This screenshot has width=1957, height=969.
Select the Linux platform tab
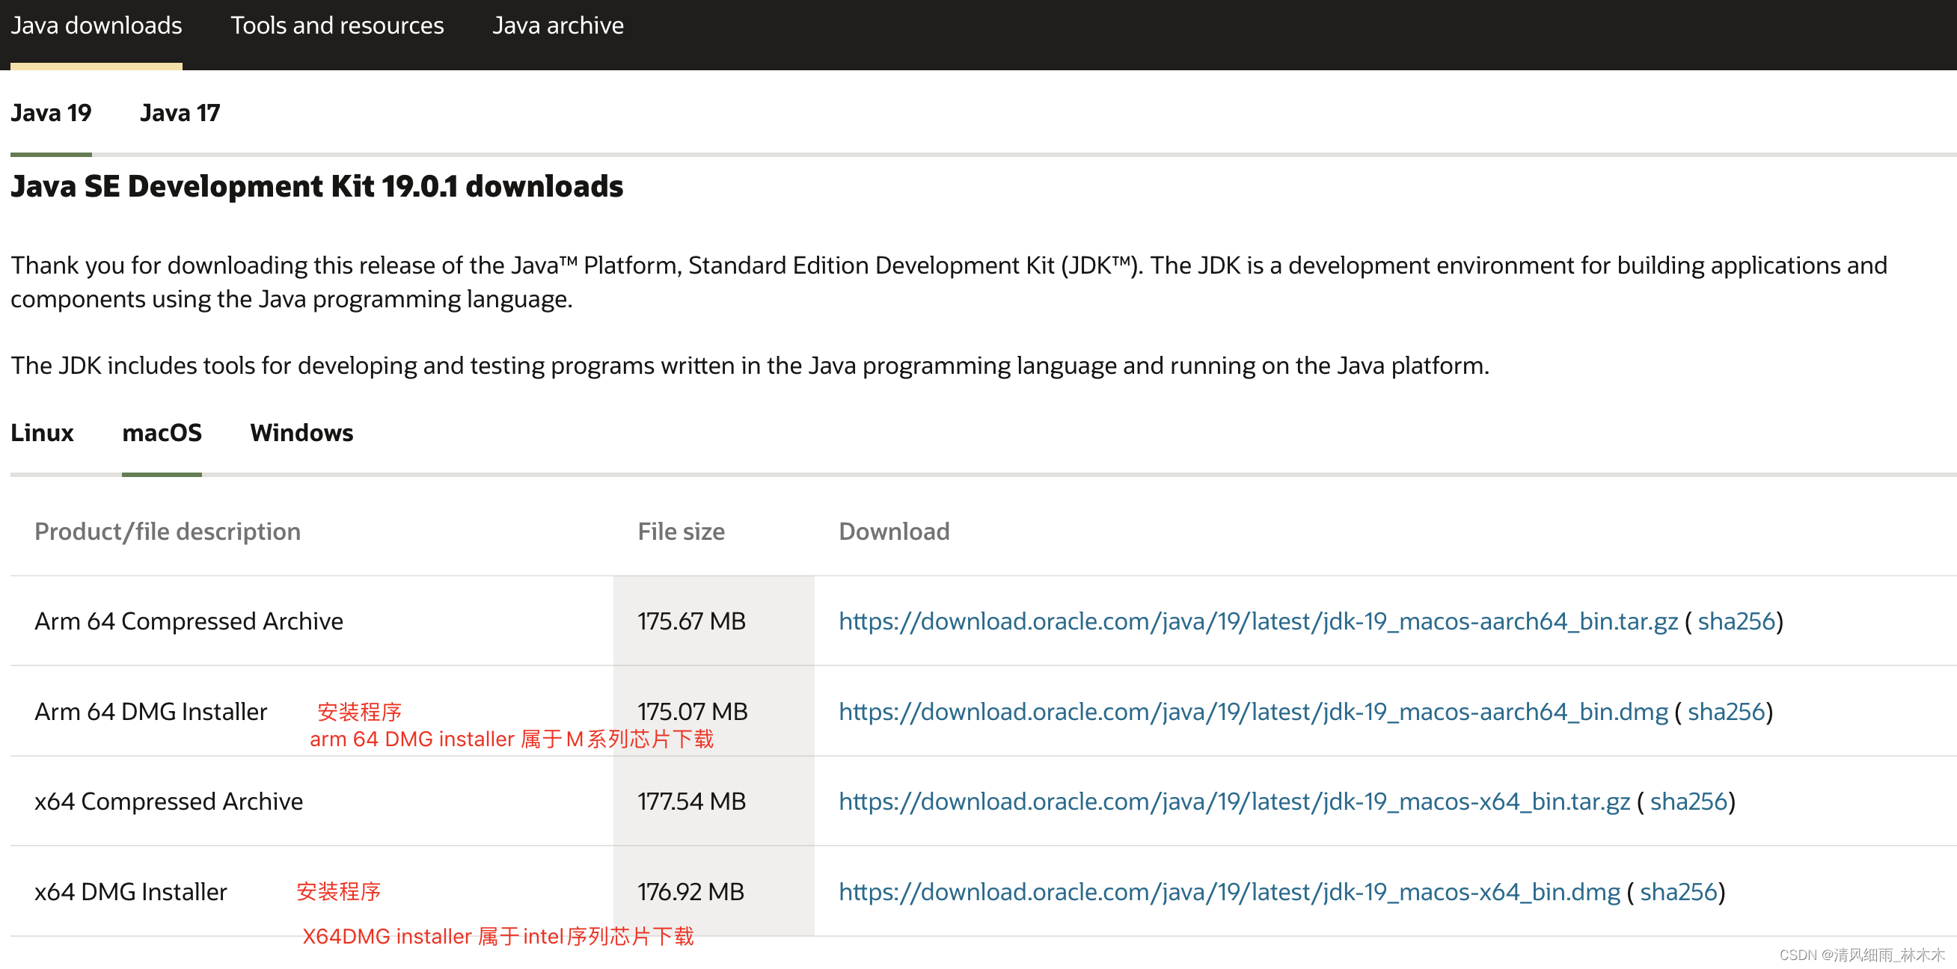42,433
